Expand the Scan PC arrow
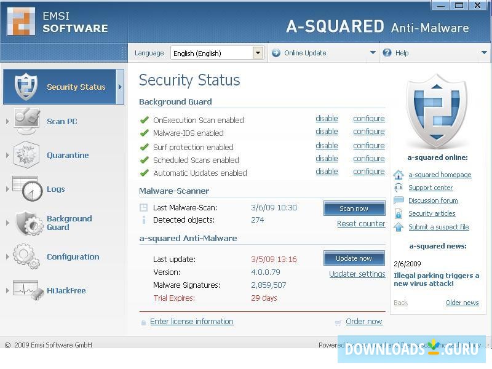492x369 pixels. (7, 121)
